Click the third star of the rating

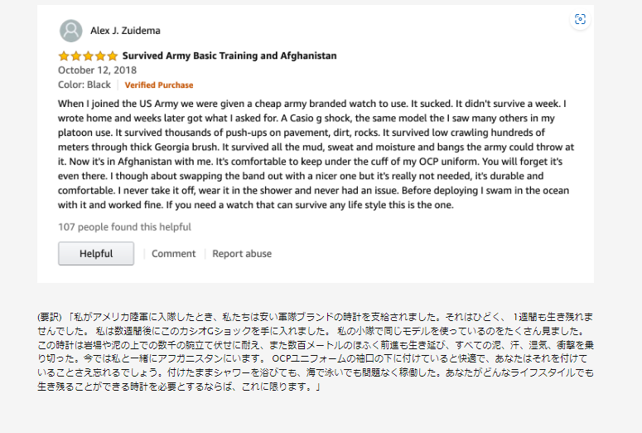tap(88, 56)
